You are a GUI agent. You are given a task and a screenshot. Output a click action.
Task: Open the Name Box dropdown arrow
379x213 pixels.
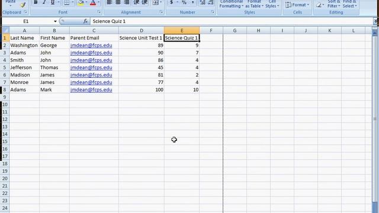coord(55,21)
